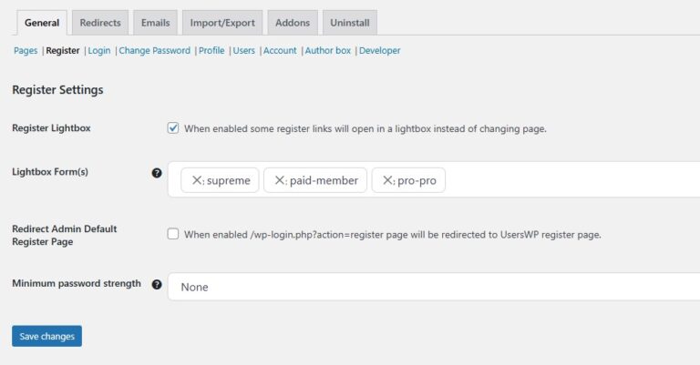Click the Lightbox Form(s) label
This screenshot has height=365, width=700.
pos(50,172)
